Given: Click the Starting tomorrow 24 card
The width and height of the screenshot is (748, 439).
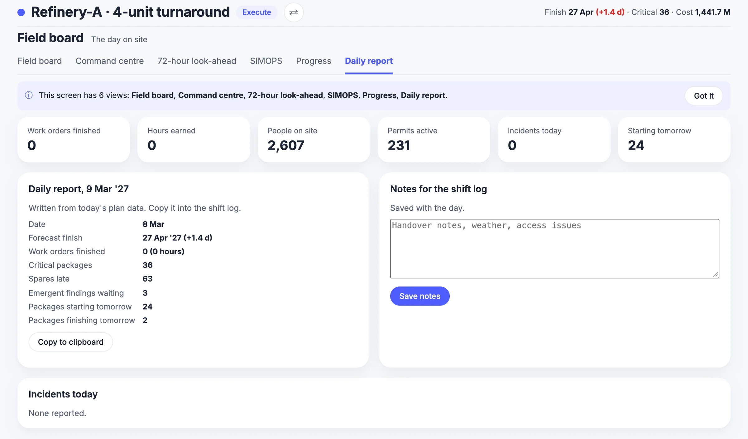Looking at the screenshot, I should click(674, 139).
